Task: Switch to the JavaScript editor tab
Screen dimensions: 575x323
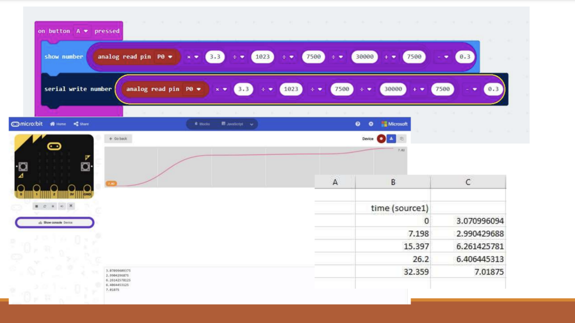Action: pos(232,124)
